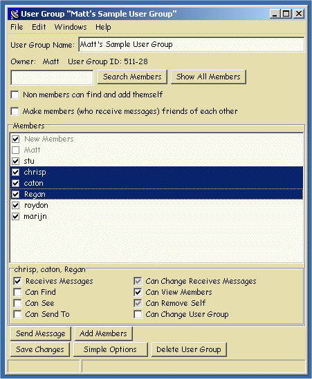This screenshot has height=379, width=312.
Task: Open the Windows menu
Action: 71,27
